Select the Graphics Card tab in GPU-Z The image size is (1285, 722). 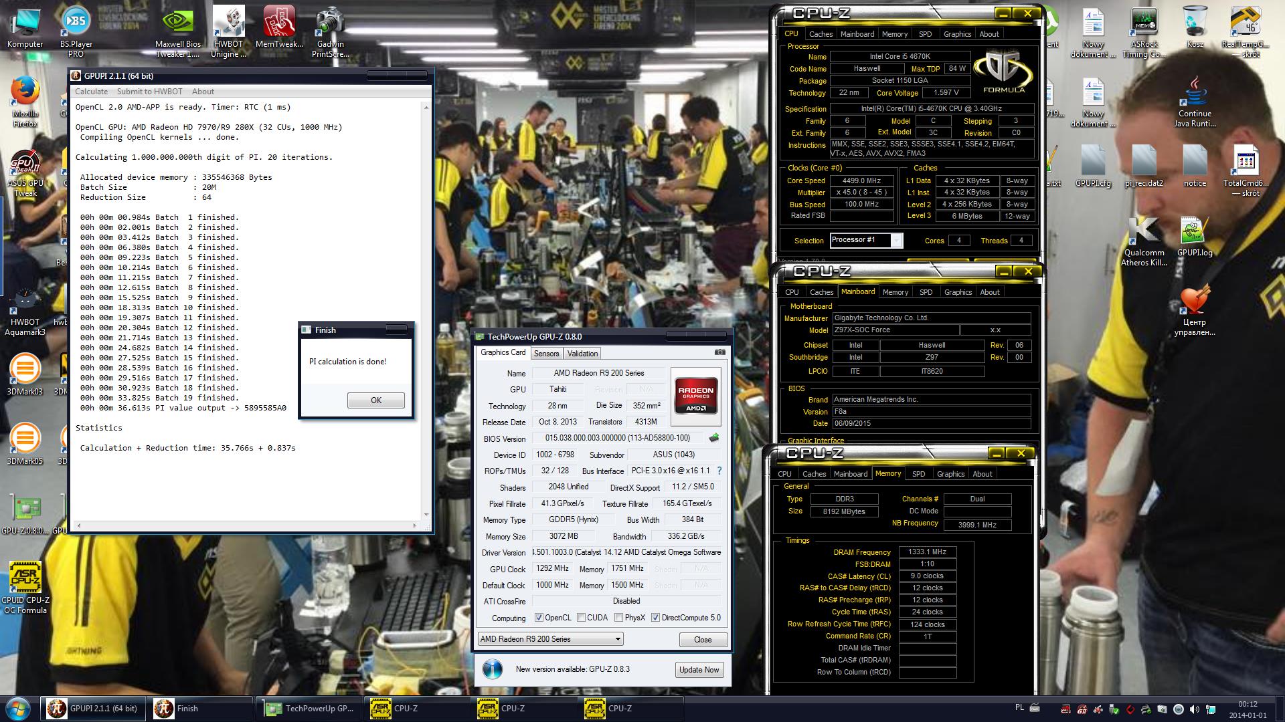(503, 352)
